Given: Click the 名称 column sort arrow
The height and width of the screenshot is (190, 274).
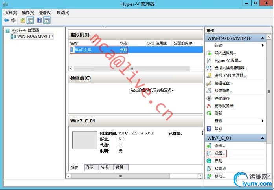Looking at the screenshot, I should click(x=94, y=42).
